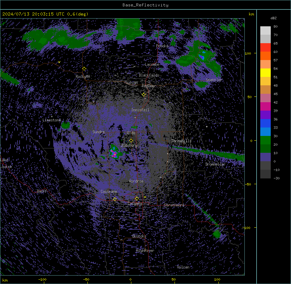Click the Strathmore city label
The height and width of the screenshot is (284, 291).
pyautogui.click(x=174, y=205)
